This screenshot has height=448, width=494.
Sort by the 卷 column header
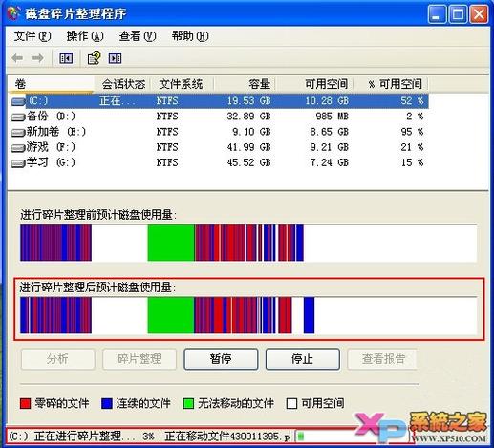pyautogui.click(x=51, y=84)
